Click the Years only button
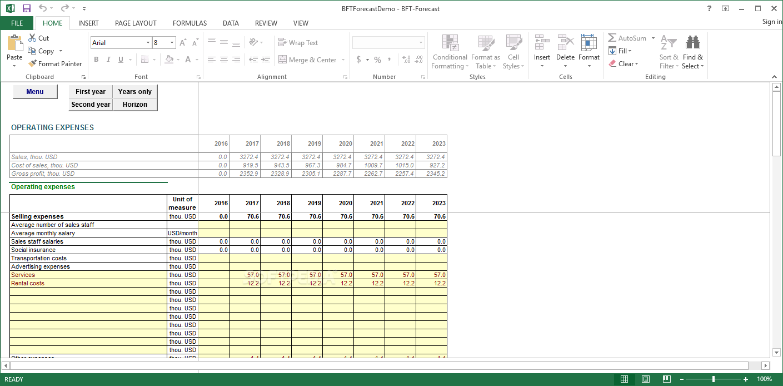The height and width of the screenshot is (386, 783). [x=135, y=92]
